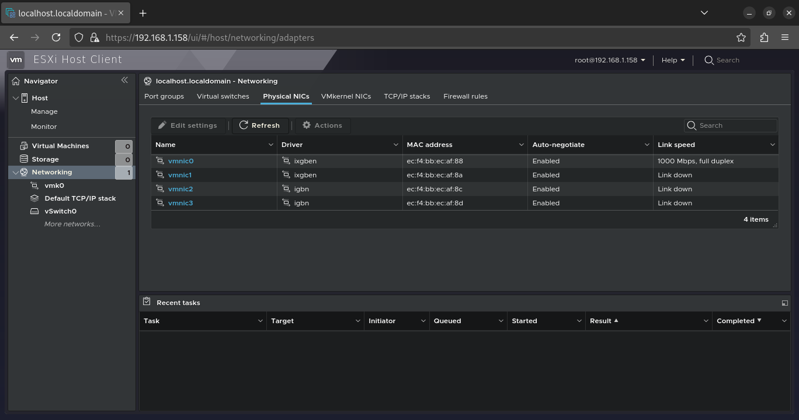Open the vmnic2 link
799x420 pixels.
click(180, 189)
